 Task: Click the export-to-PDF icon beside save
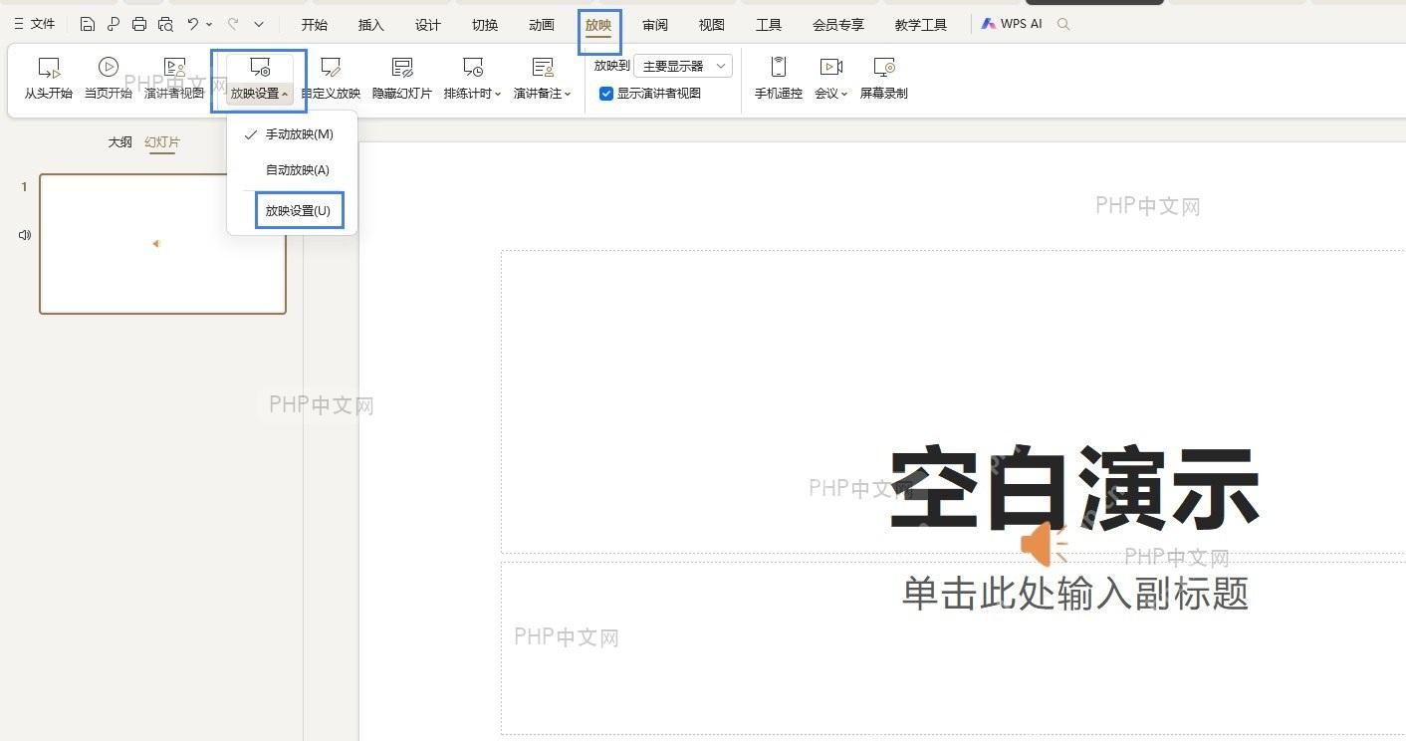point(114,24)
